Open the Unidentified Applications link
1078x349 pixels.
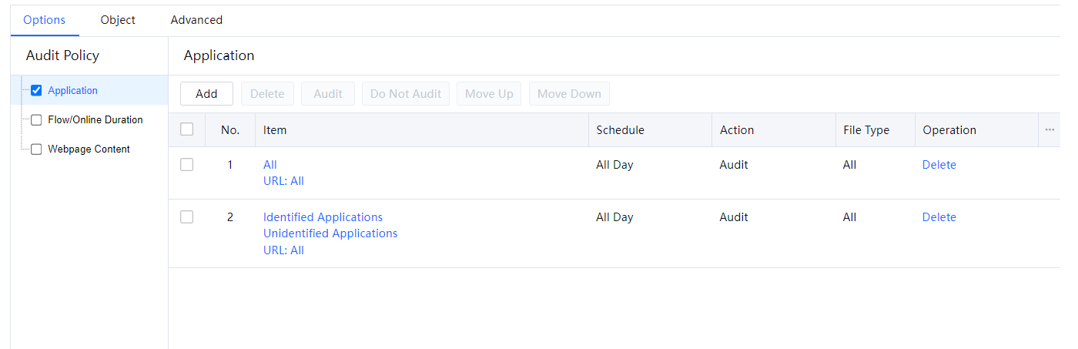(x=330, y=233)
